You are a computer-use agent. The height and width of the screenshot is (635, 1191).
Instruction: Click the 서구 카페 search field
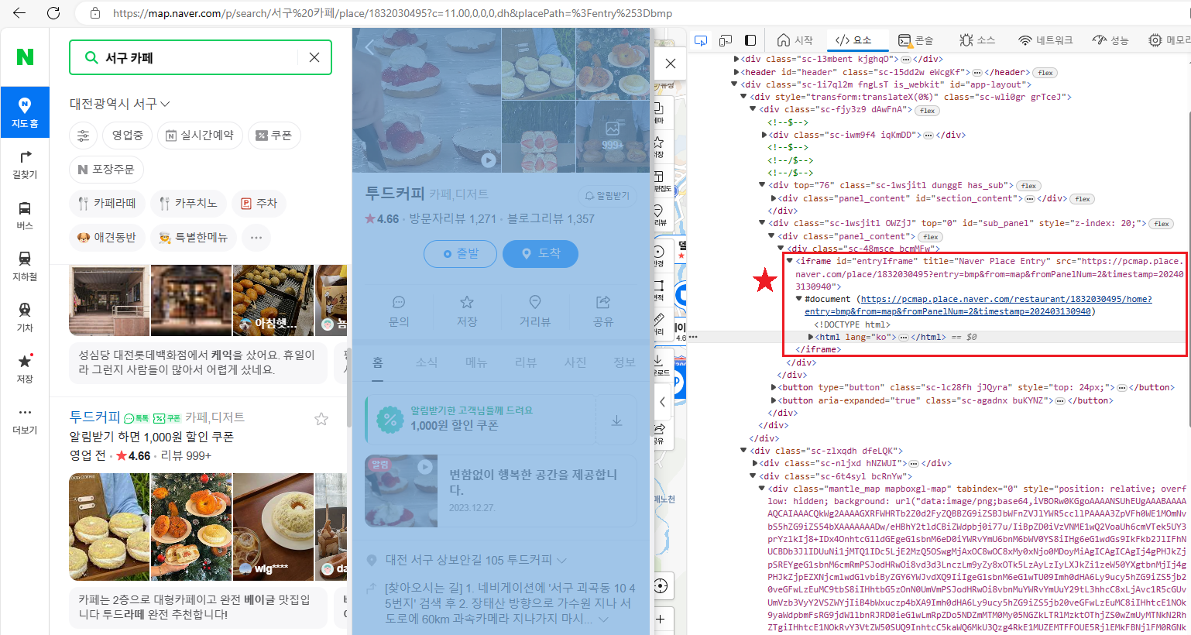[201, 57]
